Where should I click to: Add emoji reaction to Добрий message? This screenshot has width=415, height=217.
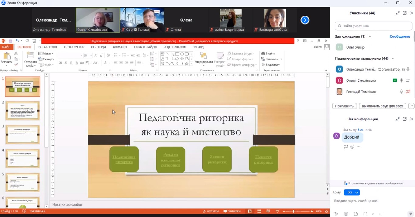(x=352, y=146)
